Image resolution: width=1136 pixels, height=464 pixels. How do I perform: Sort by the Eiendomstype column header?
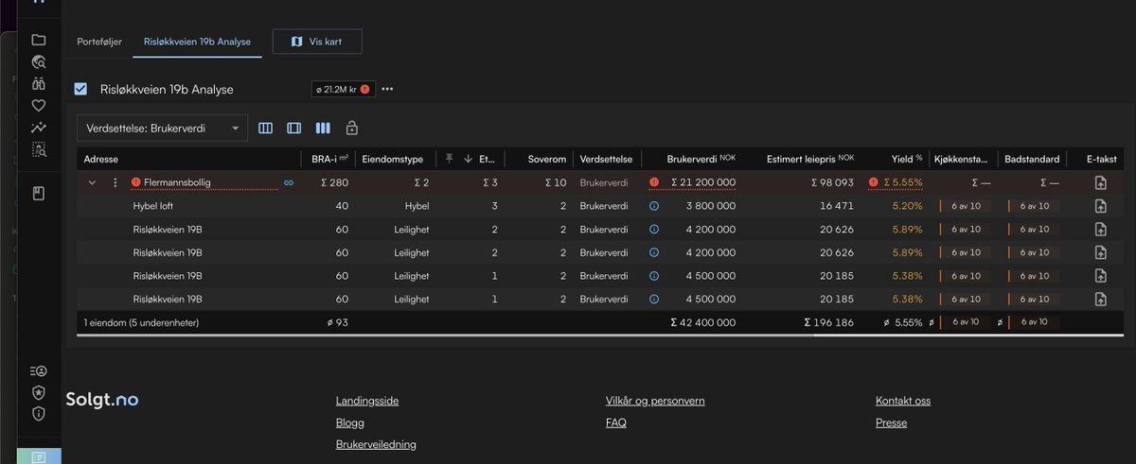(x=393, y=159)
